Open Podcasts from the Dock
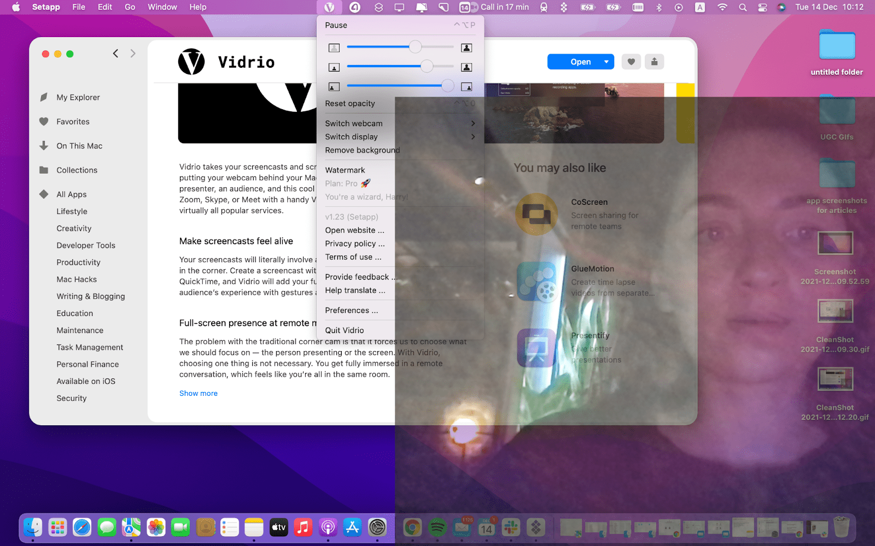The height and width of the screenshot is (546, 875). click(328, 527)
